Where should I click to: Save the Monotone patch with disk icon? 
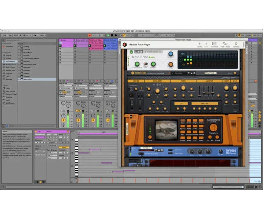click(x=194, y=73)
